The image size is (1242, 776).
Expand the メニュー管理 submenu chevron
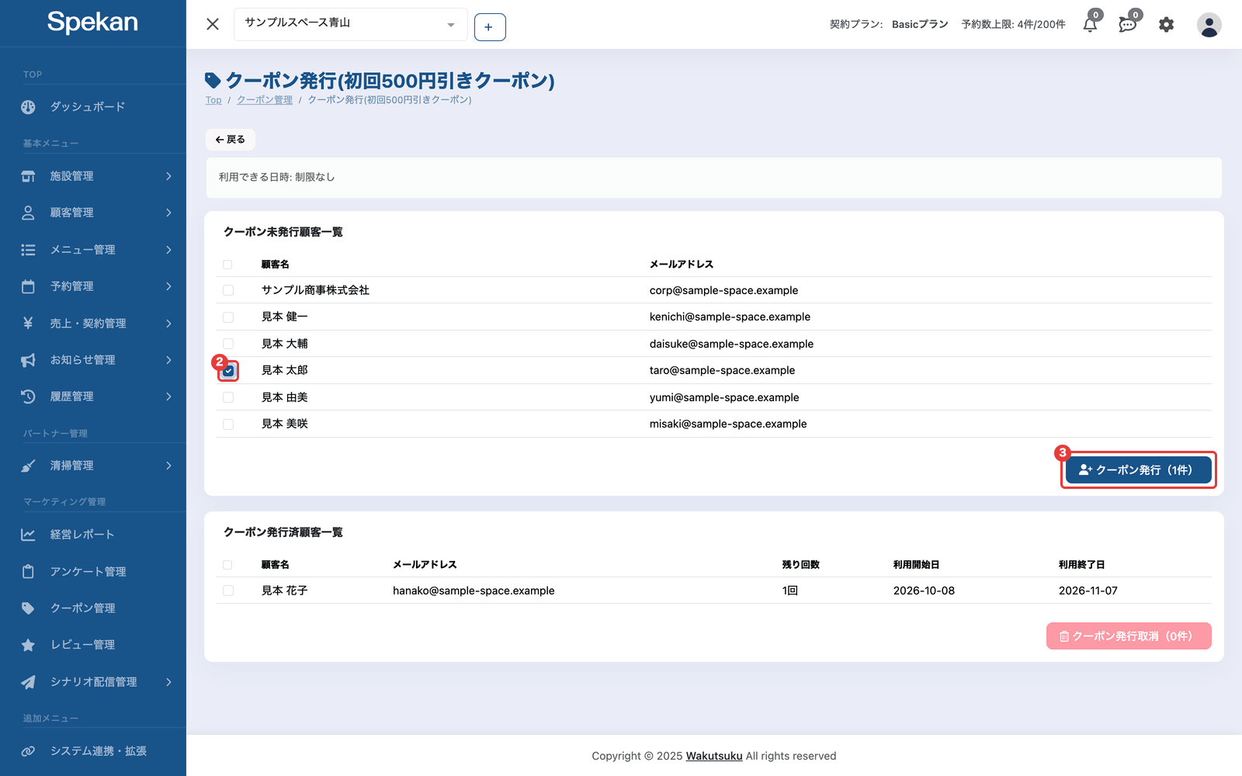(168, 250)
